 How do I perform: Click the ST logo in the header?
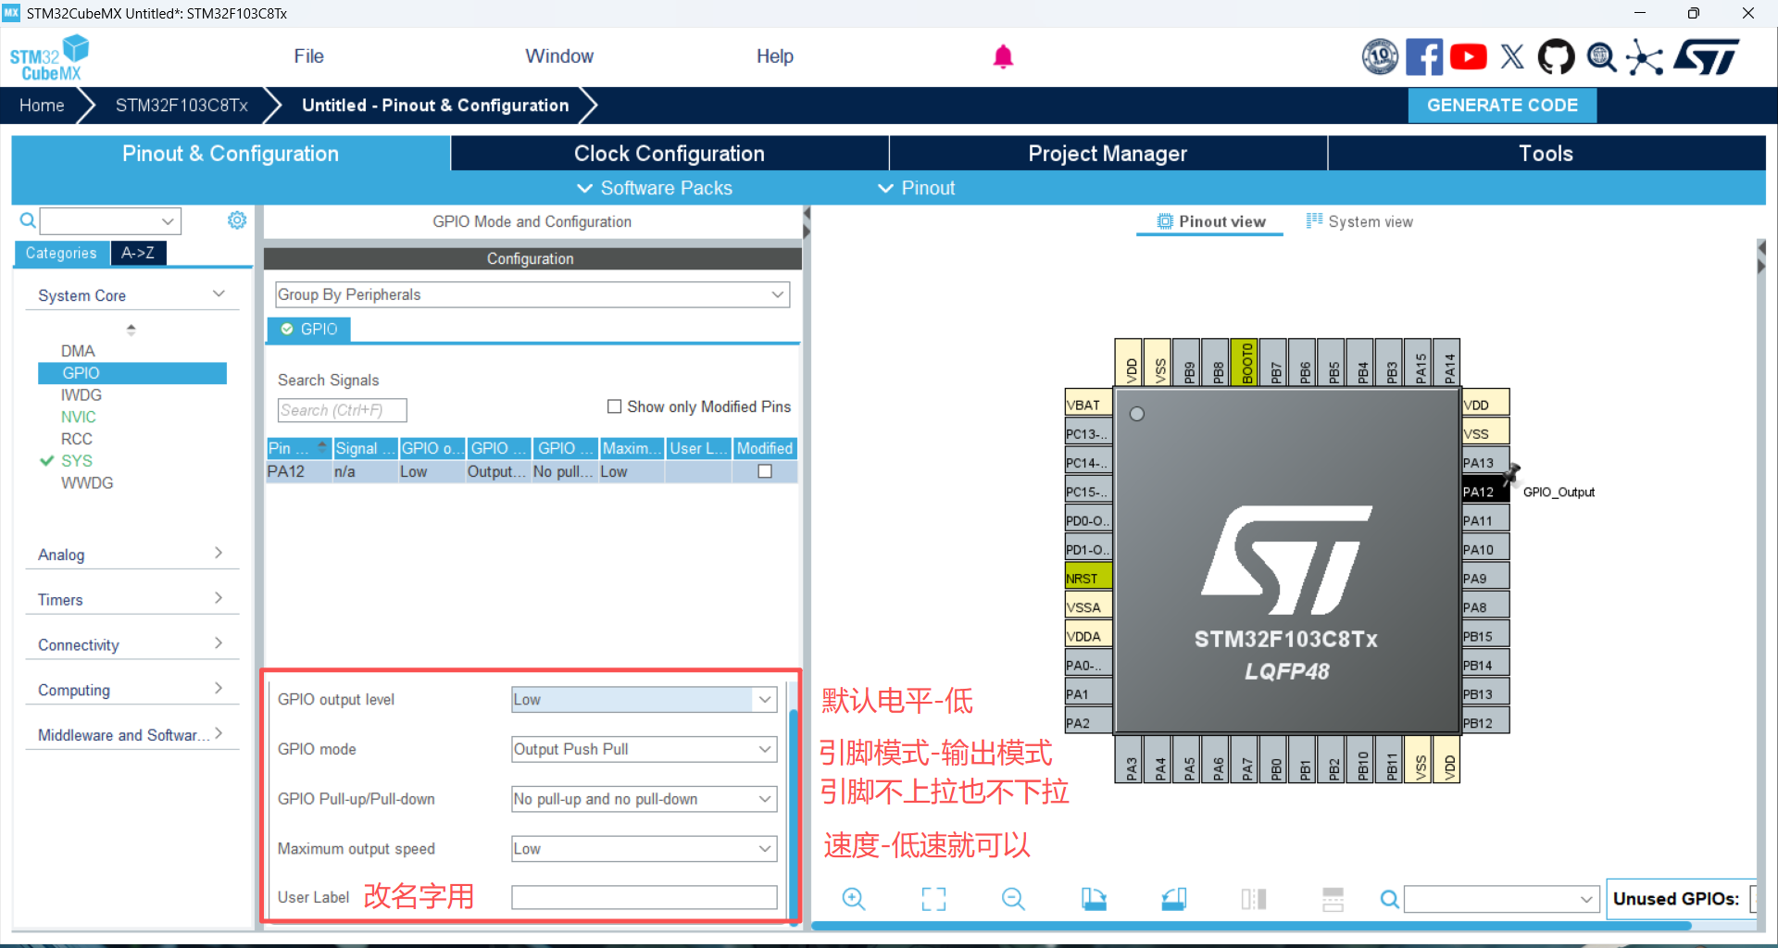click(x=1707, y=57)
